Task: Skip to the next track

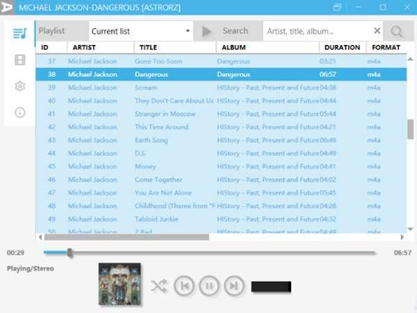Action: pos(234,286)
